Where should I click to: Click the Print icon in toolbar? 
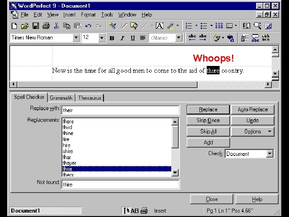tap(46, 26)
